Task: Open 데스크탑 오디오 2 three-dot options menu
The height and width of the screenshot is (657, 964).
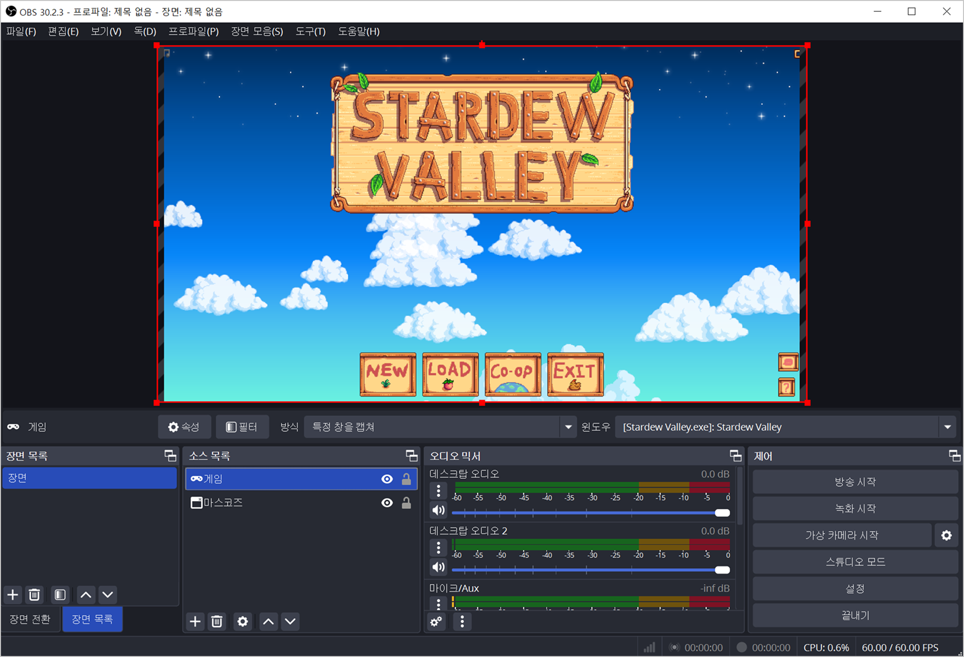Action: tap(438, 548)
